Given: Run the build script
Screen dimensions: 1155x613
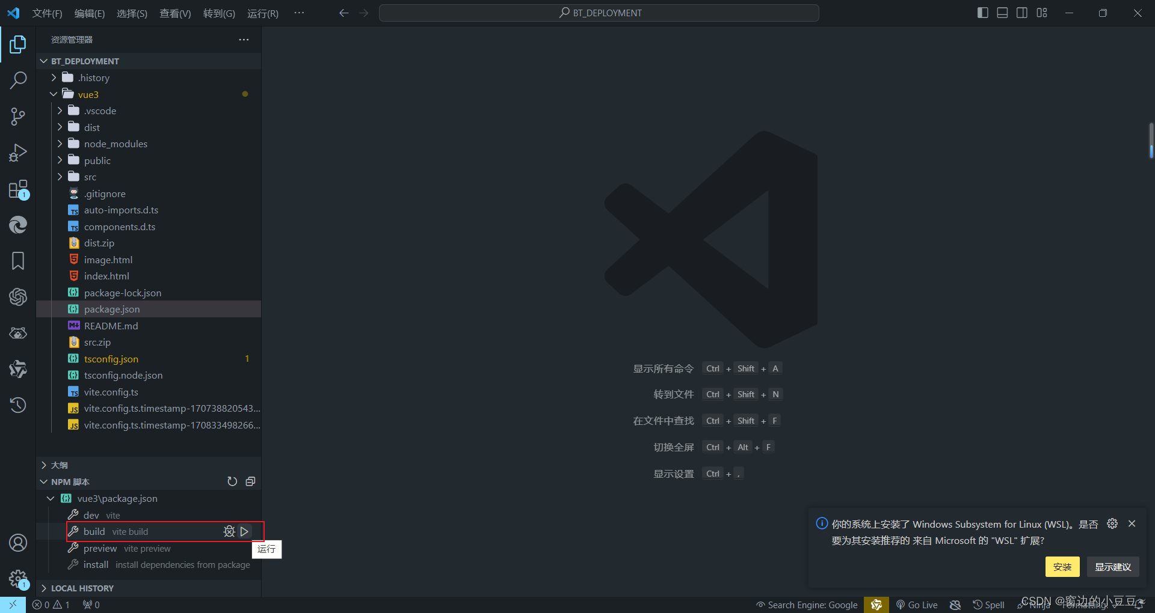Looking at the screenshot, I should [x=244, y=531].
